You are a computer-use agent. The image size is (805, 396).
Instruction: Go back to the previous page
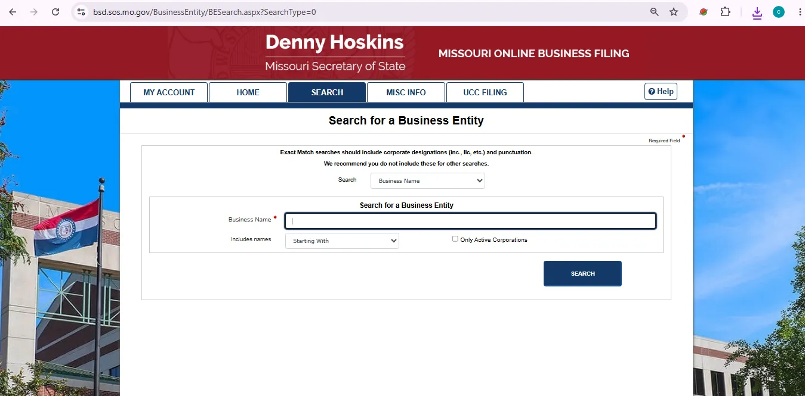click(13, 12)
